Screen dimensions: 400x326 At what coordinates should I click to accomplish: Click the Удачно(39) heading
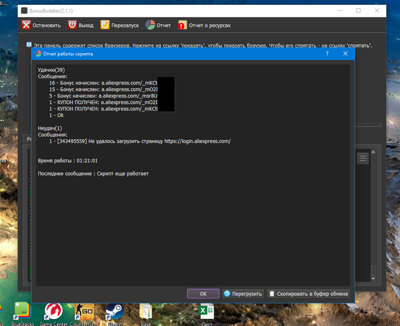(51, 70)
